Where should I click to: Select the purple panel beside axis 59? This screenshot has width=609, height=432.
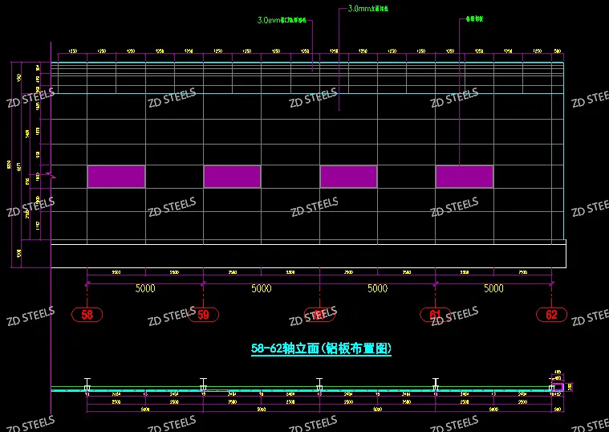pos(232,177)
